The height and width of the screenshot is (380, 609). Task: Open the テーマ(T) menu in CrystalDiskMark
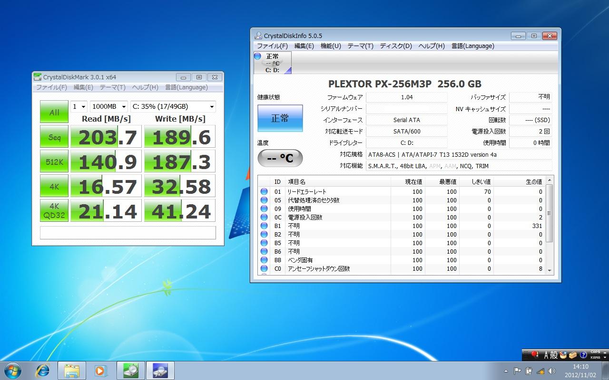[x=112, y=87]
